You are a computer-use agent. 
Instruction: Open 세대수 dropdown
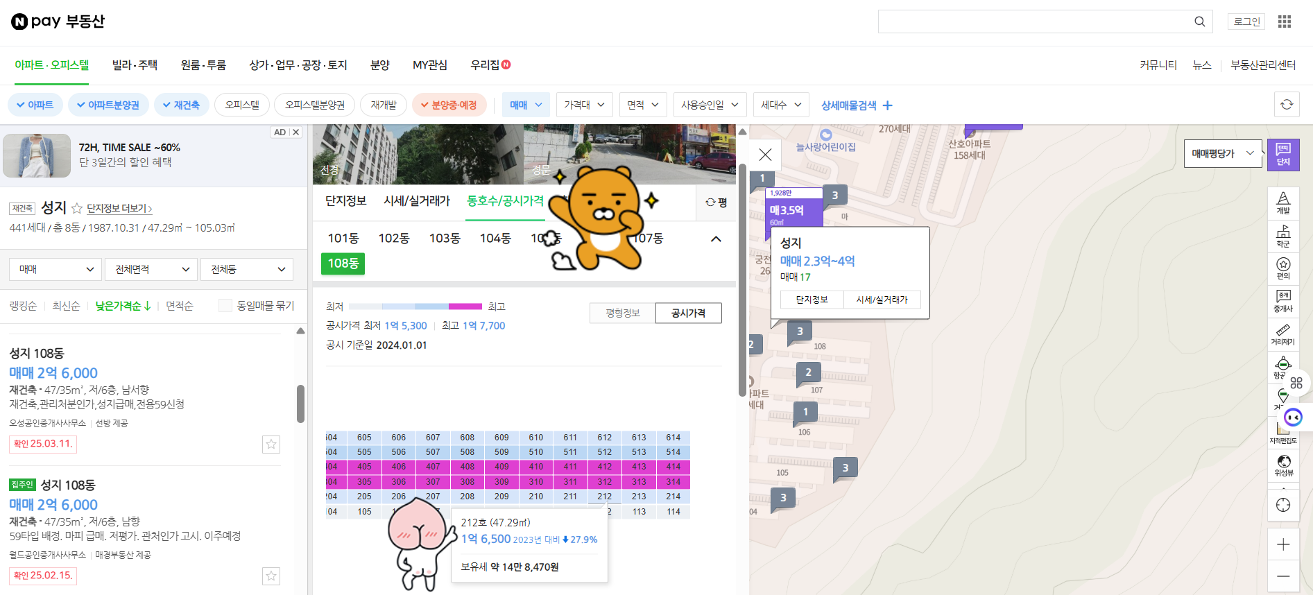coord(781,105)
